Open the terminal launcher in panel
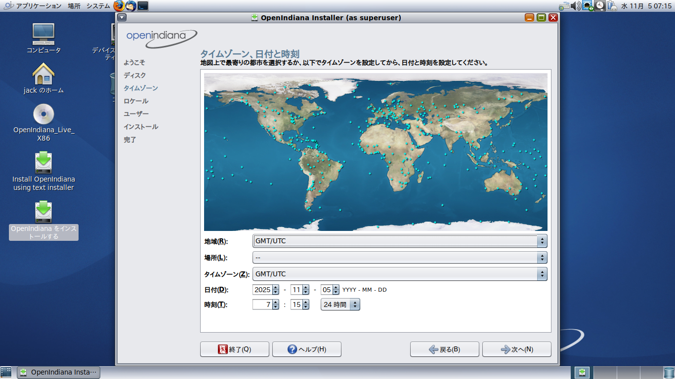 point(143,6)
